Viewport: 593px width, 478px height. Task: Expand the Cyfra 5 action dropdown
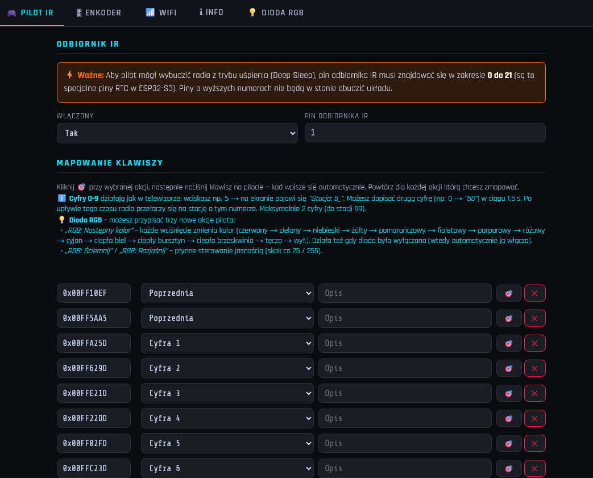(x=227, y=443)
